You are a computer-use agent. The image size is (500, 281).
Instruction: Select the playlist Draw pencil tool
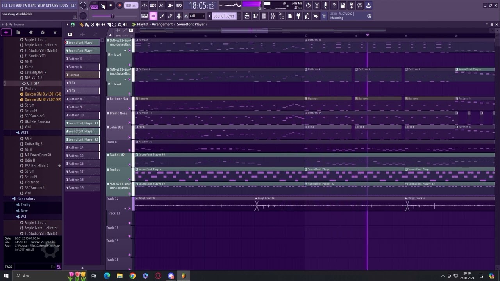click(x=81, y=24)
